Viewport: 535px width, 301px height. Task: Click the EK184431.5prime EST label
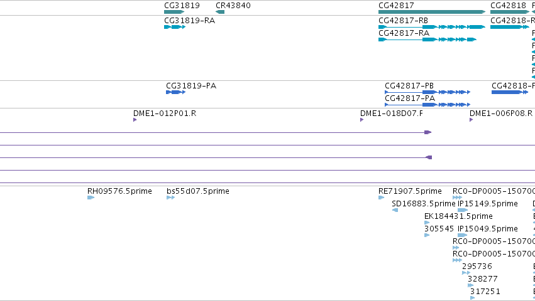458,216
